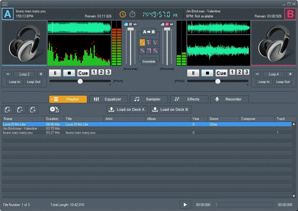Adjust the Pitch slider on Deck A
The height and width of the screenshot is (211, 298).
coord(80,82)
